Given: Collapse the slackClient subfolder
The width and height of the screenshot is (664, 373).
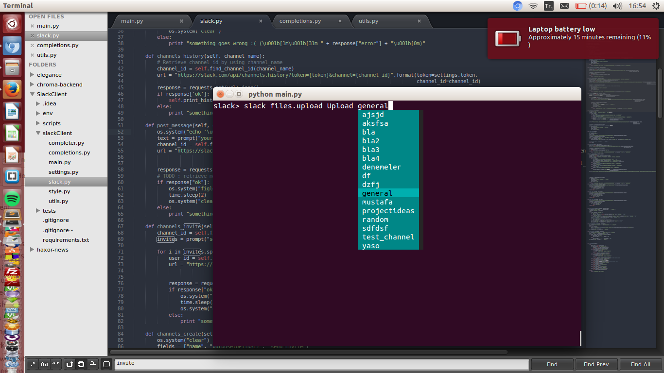Looking at the screenshot, I should pos(38,133).
